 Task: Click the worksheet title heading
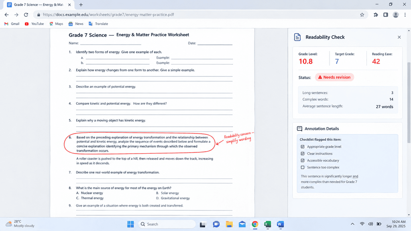129,35
